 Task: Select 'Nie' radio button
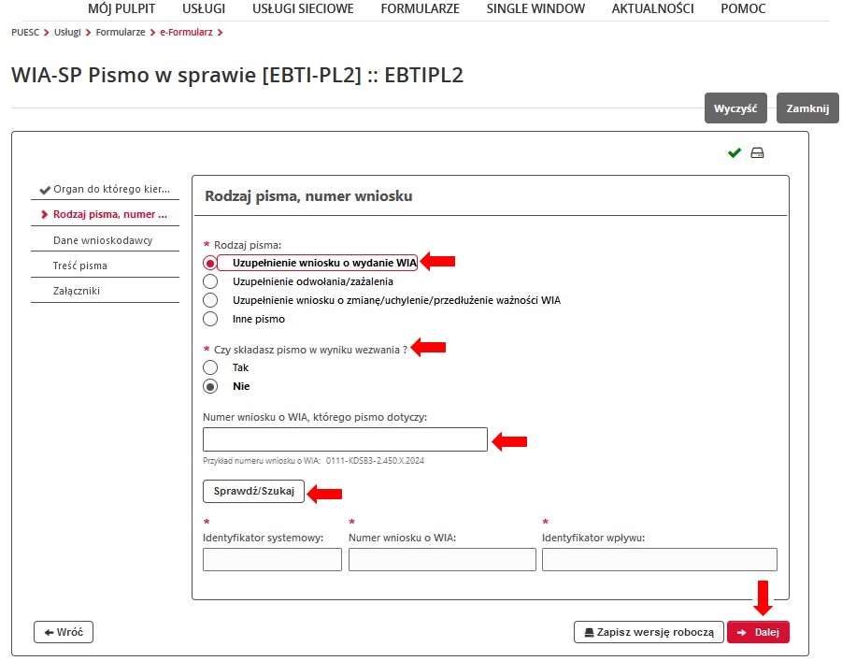[x=210, y=386]
